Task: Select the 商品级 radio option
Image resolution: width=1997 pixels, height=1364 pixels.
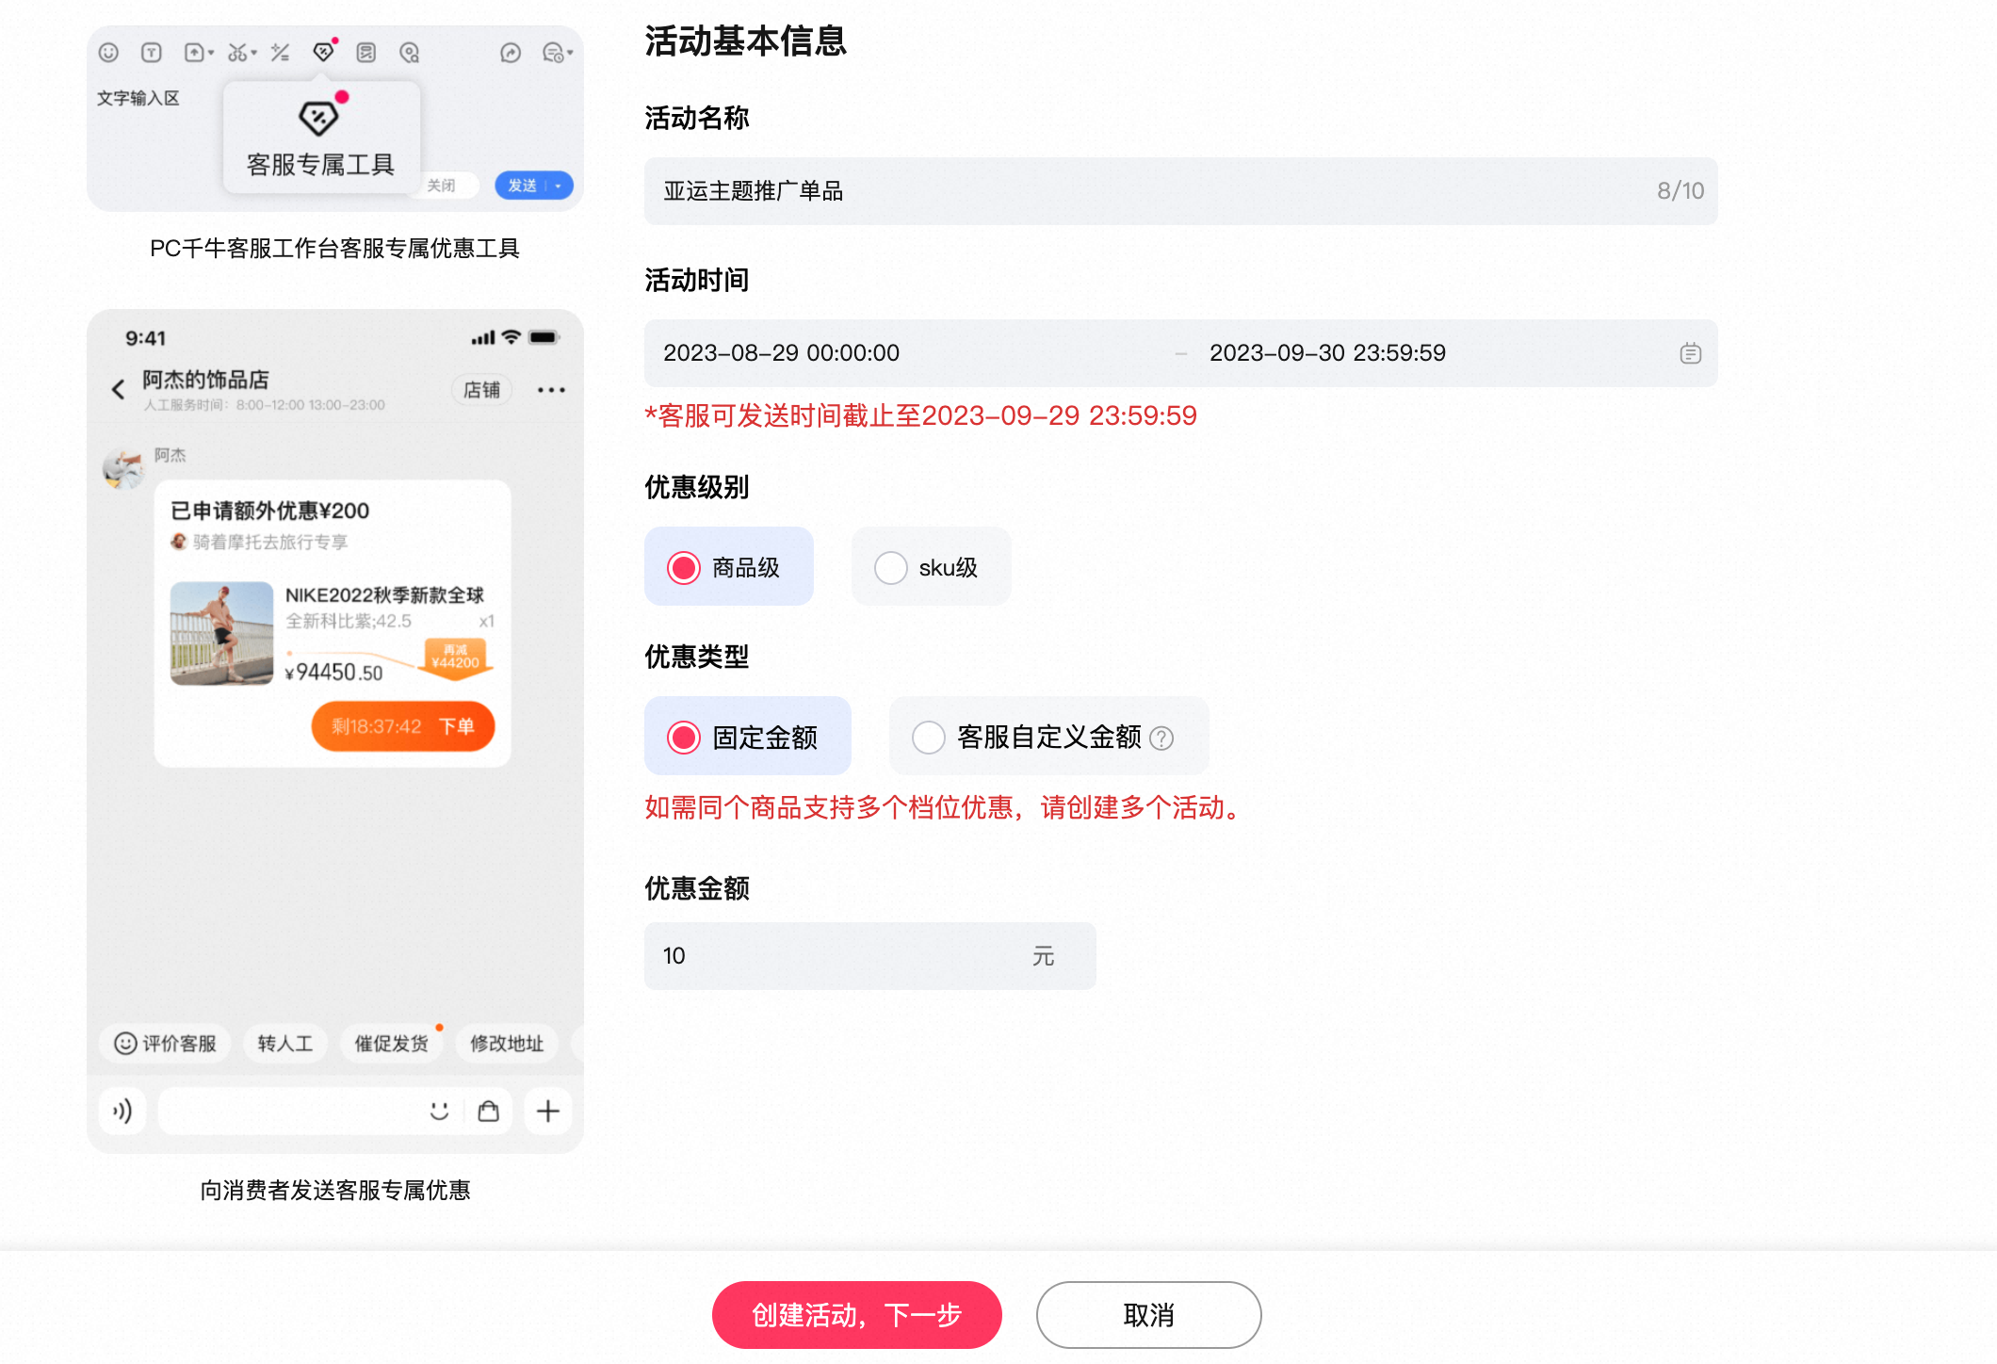Action: tap(728, 567)
